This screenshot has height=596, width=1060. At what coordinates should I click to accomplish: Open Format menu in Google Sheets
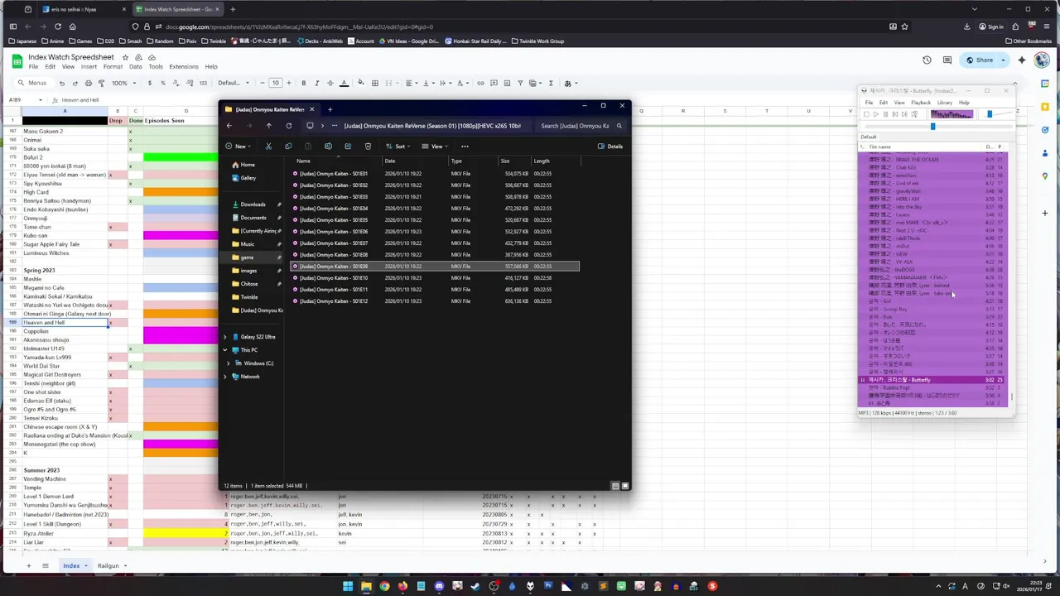click(x=113, y=67)
